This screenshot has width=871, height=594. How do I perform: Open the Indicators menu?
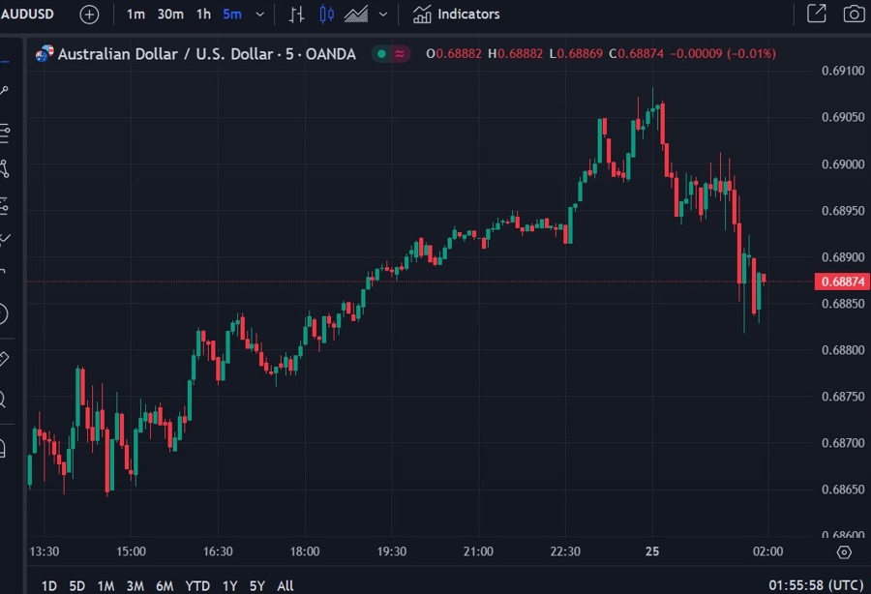457,15
